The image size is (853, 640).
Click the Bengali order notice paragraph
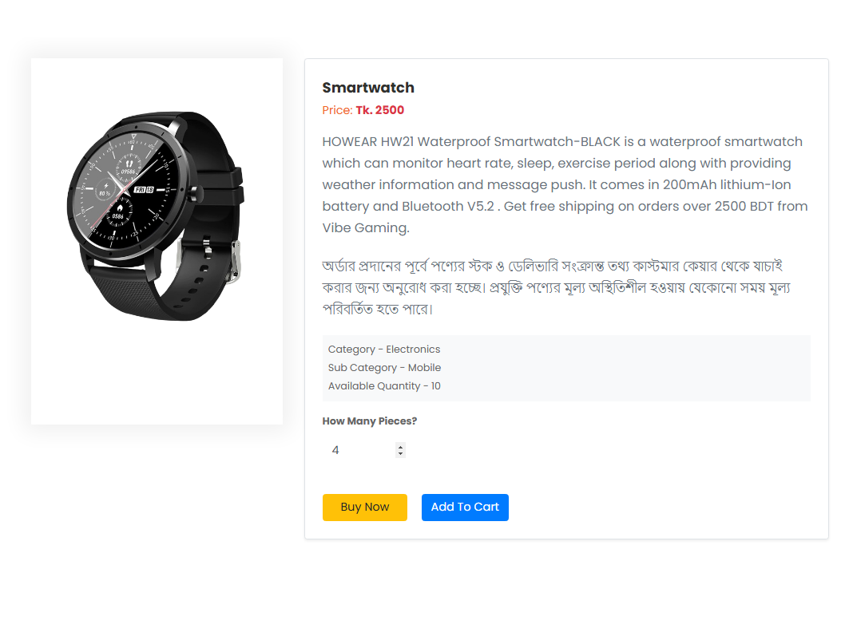pos(556,287)
